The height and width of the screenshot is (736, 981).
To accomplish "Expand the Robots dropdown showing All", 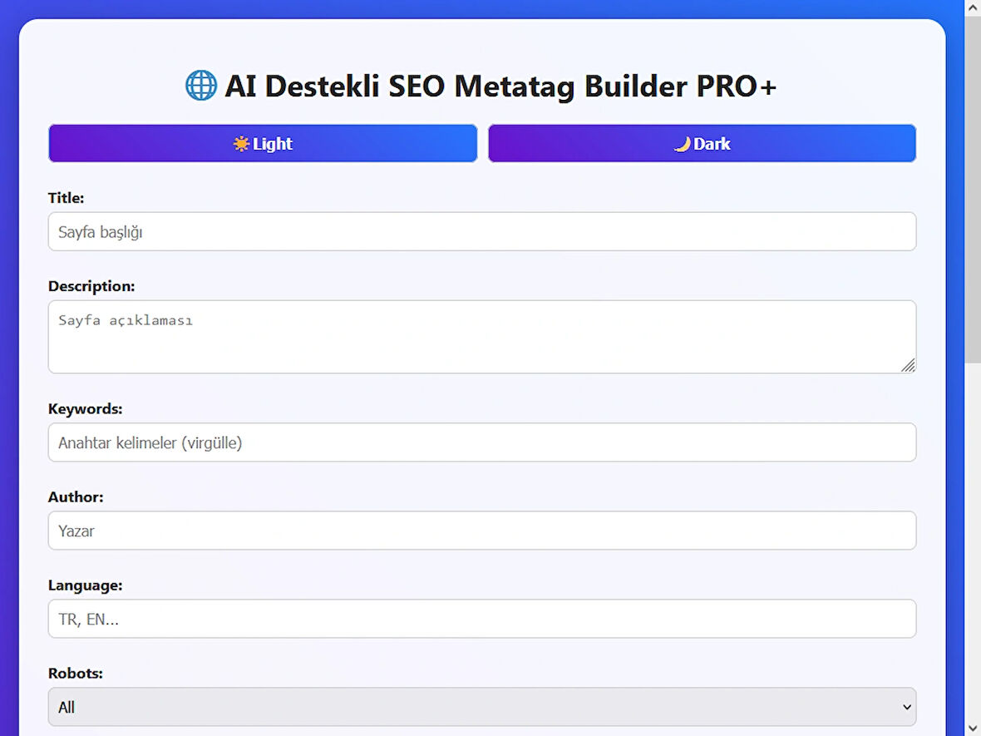I will (482, 706).
